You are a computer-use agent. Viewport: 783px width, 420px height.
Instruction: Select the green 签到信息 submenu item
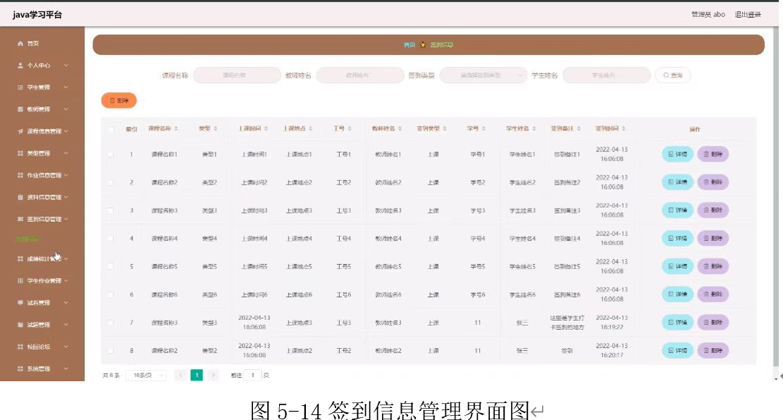(x=27, y=239)
